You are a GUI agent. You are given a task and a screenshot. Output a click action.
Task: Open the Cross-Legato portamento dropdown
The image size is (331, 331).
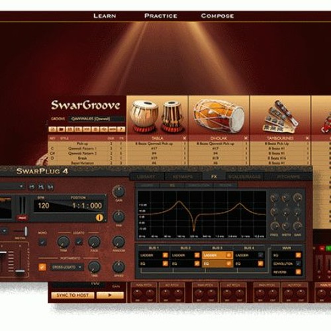[67, 267]
